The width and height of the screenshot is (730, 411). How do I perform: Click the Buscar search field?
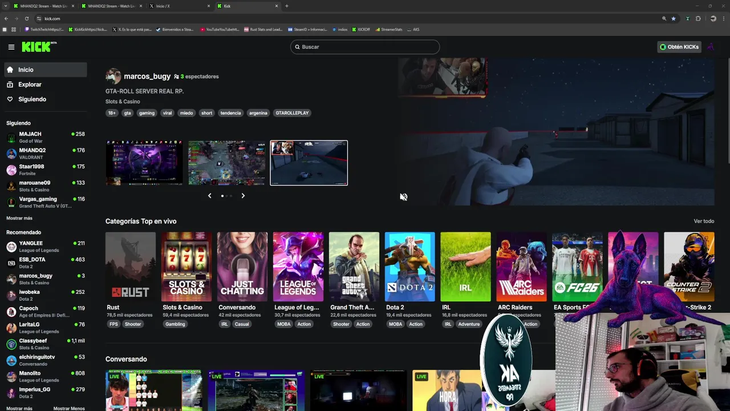(x=364, y=47)
